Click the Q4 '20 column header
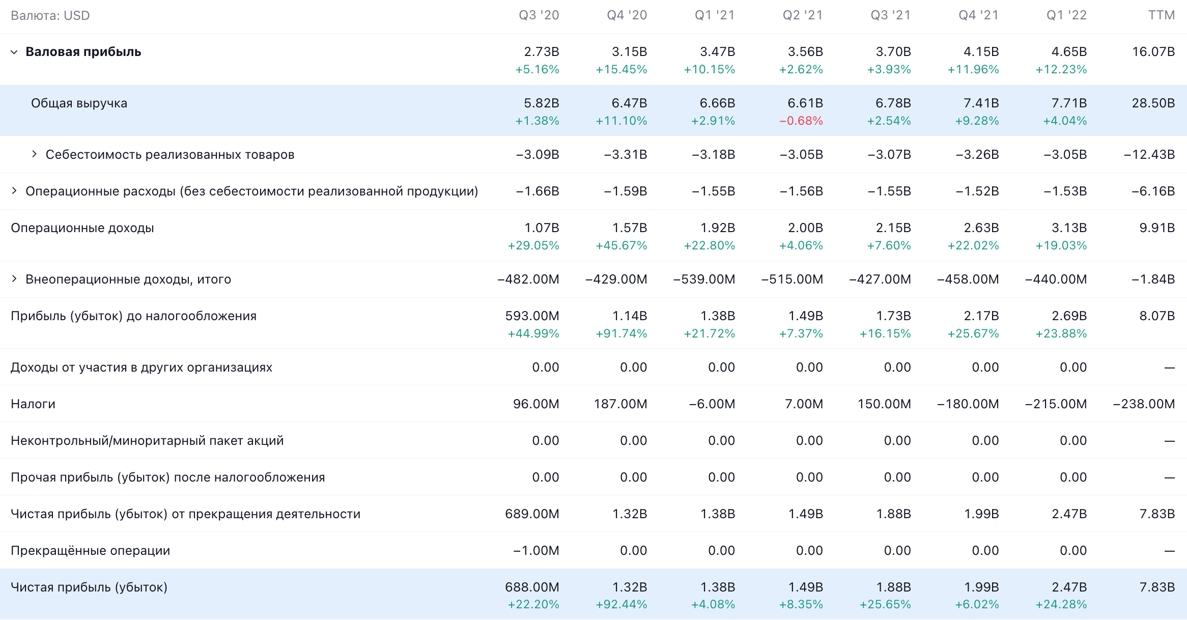Viewport: 1187px width, 620px height. point(627,15)
